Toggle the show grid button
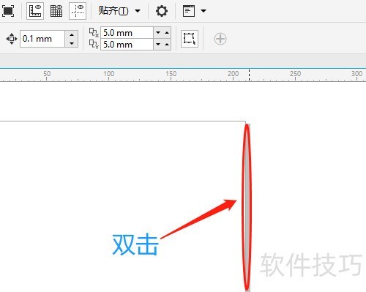366x292 pixels. pyautogui.click(x=56, y=11)
